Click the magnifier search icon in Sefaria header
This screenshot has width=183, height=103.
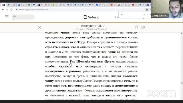coord(14,16)
